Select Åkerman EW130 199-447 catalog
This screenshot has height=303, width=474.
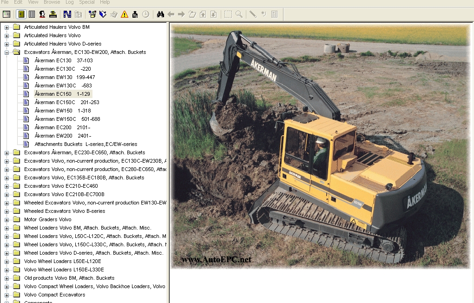tap(65, 77)
